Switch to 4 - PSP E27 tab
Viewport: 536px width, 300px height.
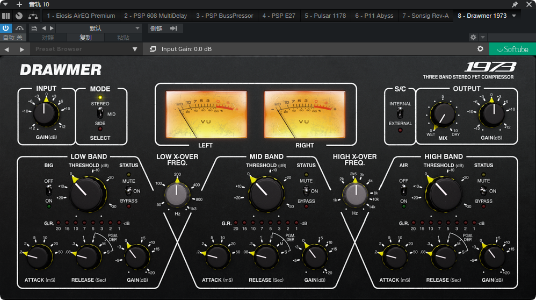[279, 16]
